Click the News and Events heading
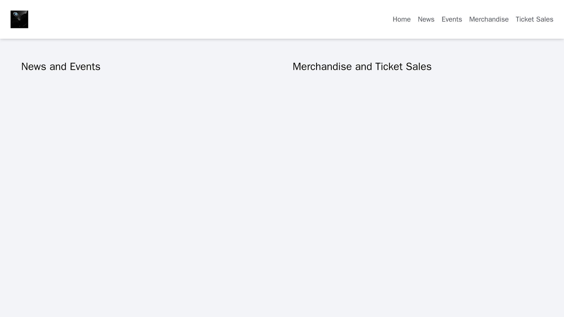564x317 pixels. (60, 67)
